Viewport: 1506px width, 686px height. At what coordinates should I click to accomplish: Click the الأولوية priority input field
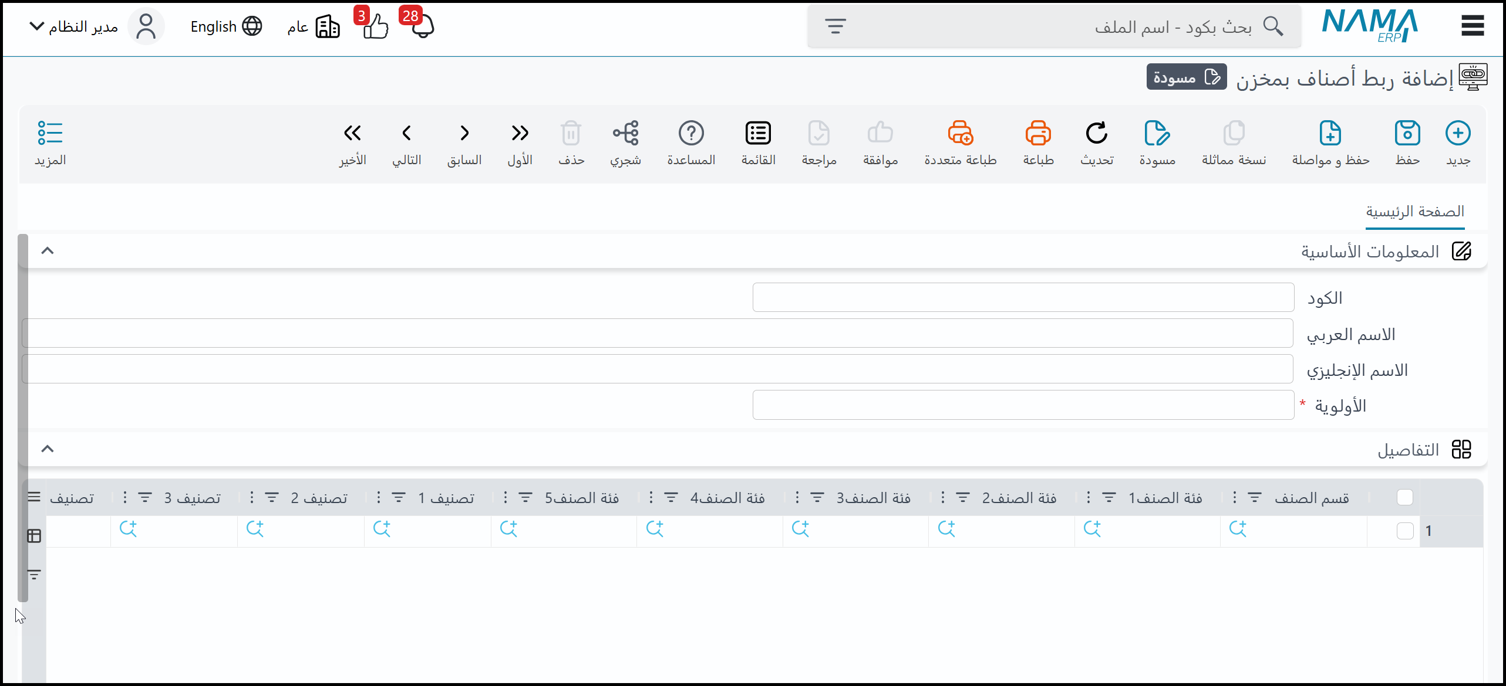[x=1023, y=405]
